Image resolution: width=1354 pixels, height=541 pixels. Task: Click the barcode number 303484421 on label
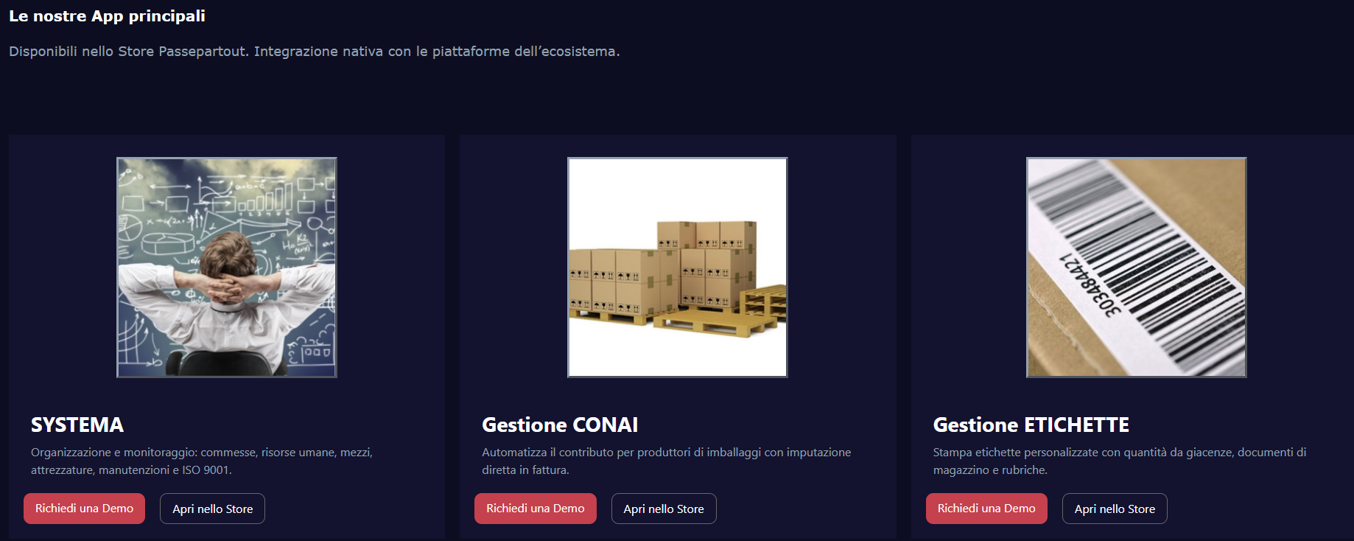click(x=1090, y=285)
